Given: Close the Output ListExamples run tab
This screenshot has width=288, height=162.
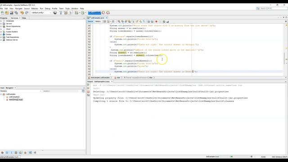Looking at the screenshot, I should coord(112,81).
